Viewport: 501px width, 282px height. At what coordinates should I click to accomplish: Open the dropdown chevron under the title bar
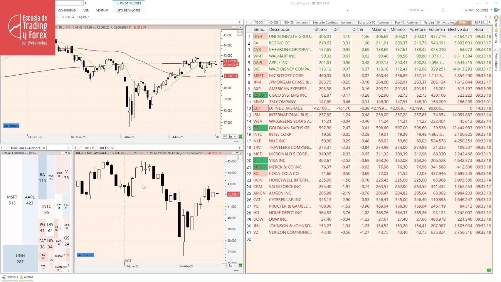(x=347, y=10)
